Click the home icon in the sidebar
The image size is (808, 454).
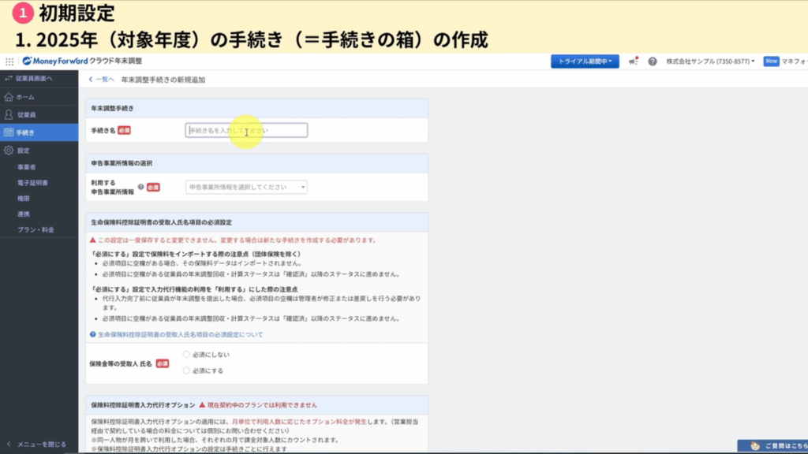click(x=9, y=97)
